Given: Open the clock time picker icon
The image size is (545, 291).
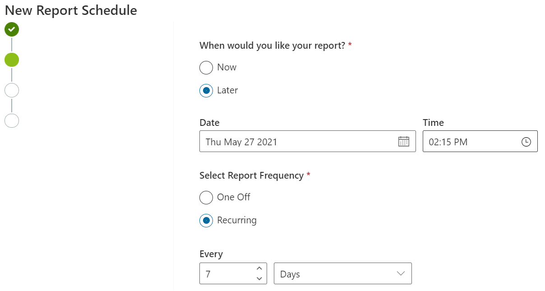Looking at the screenshot, I should (526, 142).
